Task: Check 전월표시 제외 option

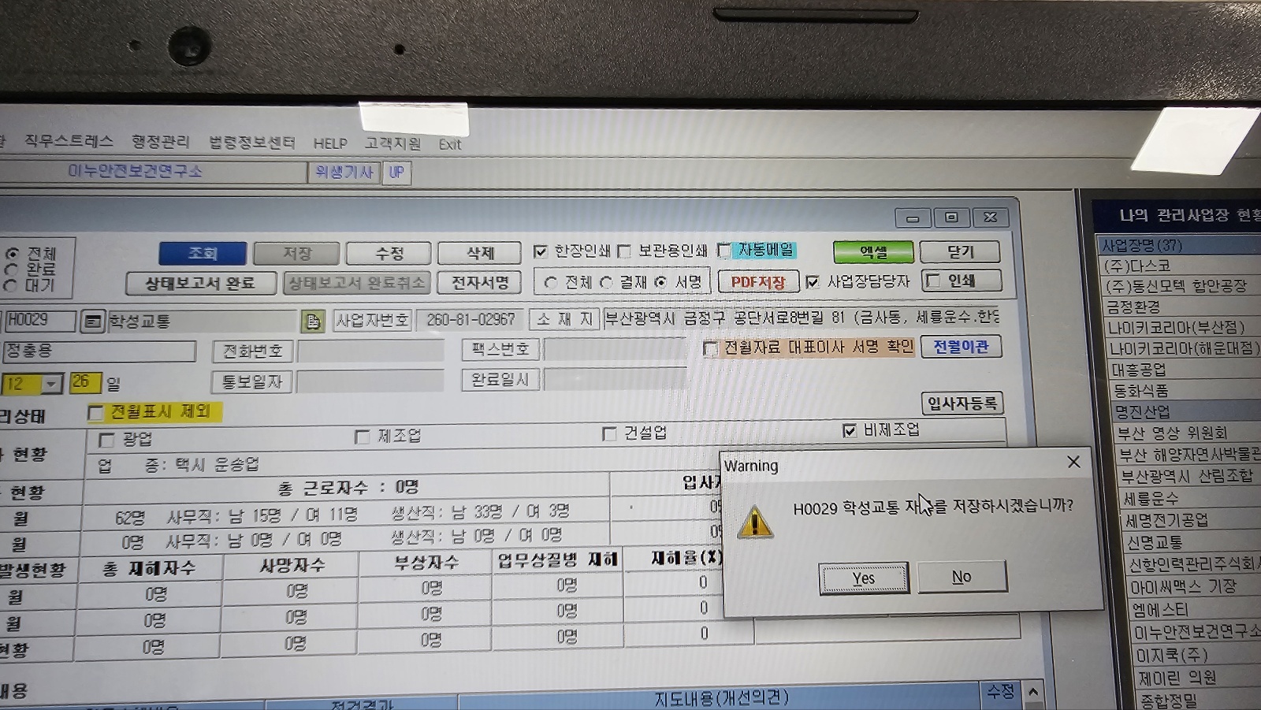Action: point(96,413)
